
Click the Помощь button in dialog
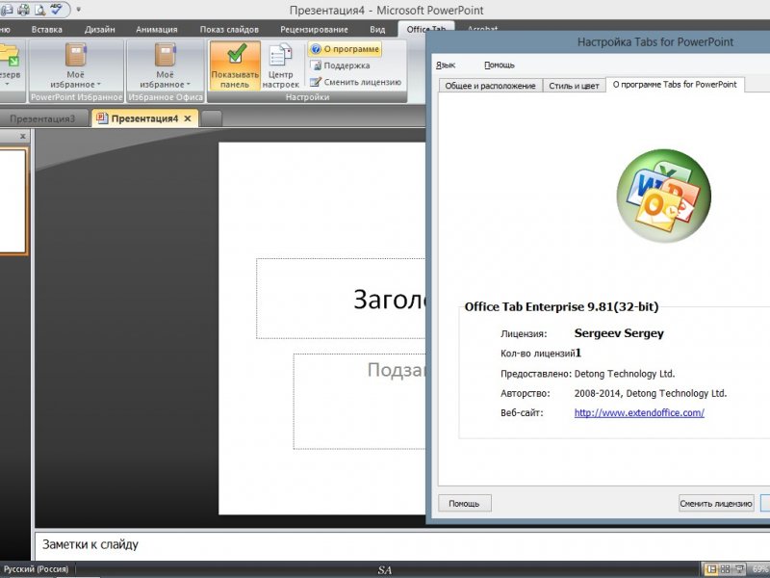(x=465, y=503)
